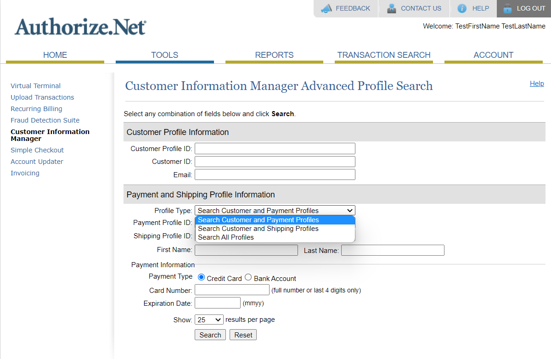Image resolution: width=551 pixels, height=359 pixels.
Task: Click the blue Help info icon
Action: click(x=462, y=8)
